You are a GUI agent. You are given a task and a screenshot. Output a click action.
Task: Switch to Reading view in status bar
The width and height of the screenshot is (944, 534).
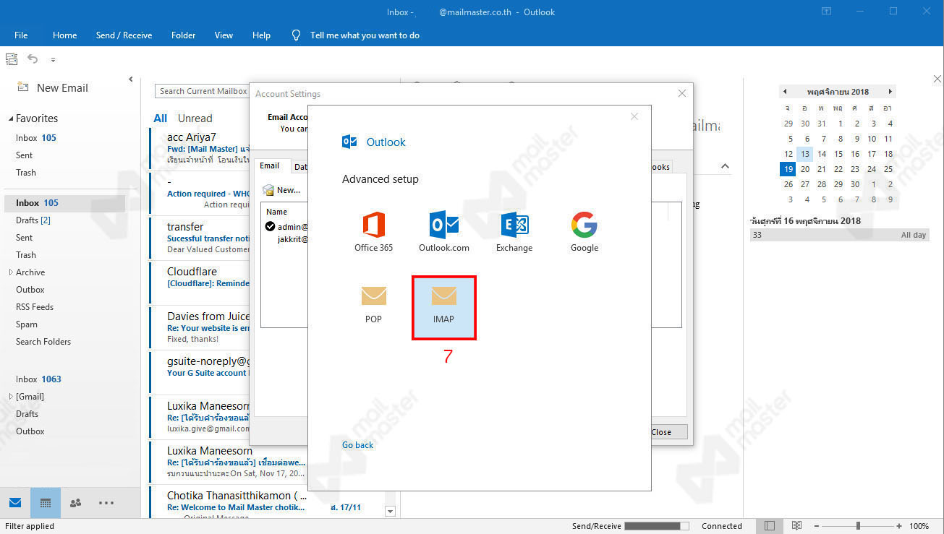click(x=796, y=525)
